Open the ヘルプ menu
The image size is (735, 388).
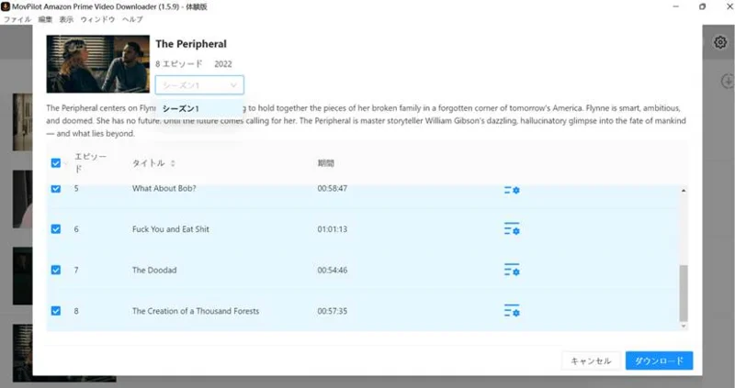(x=132, y=19)
